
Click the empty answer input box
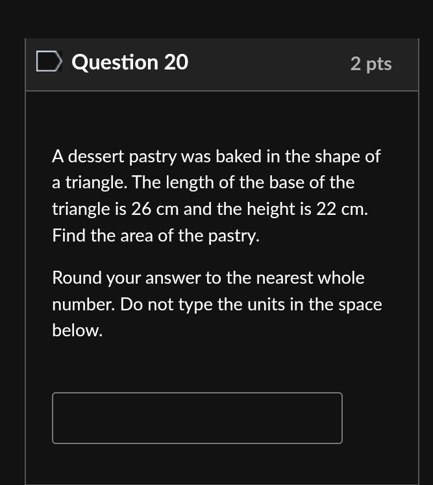coord(197,417)
